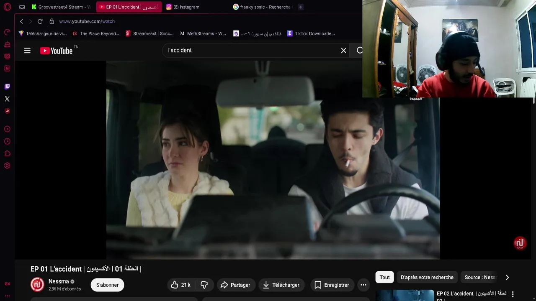This screenshot has width=536, height=301.
Task: Open the EP 02 L'accident thumbnail
Action: tap(405, 295)
